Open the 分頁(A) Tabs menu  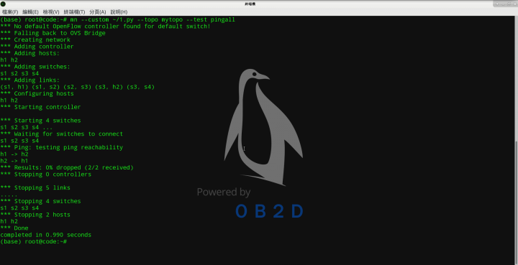97,12
